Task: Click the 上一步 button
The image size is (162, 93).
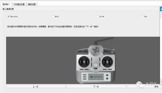Action: (x=36, y=87)
